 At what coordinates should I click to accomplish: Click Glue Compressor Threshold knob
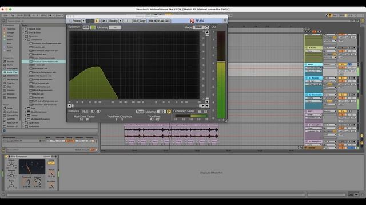click(27, 182)
